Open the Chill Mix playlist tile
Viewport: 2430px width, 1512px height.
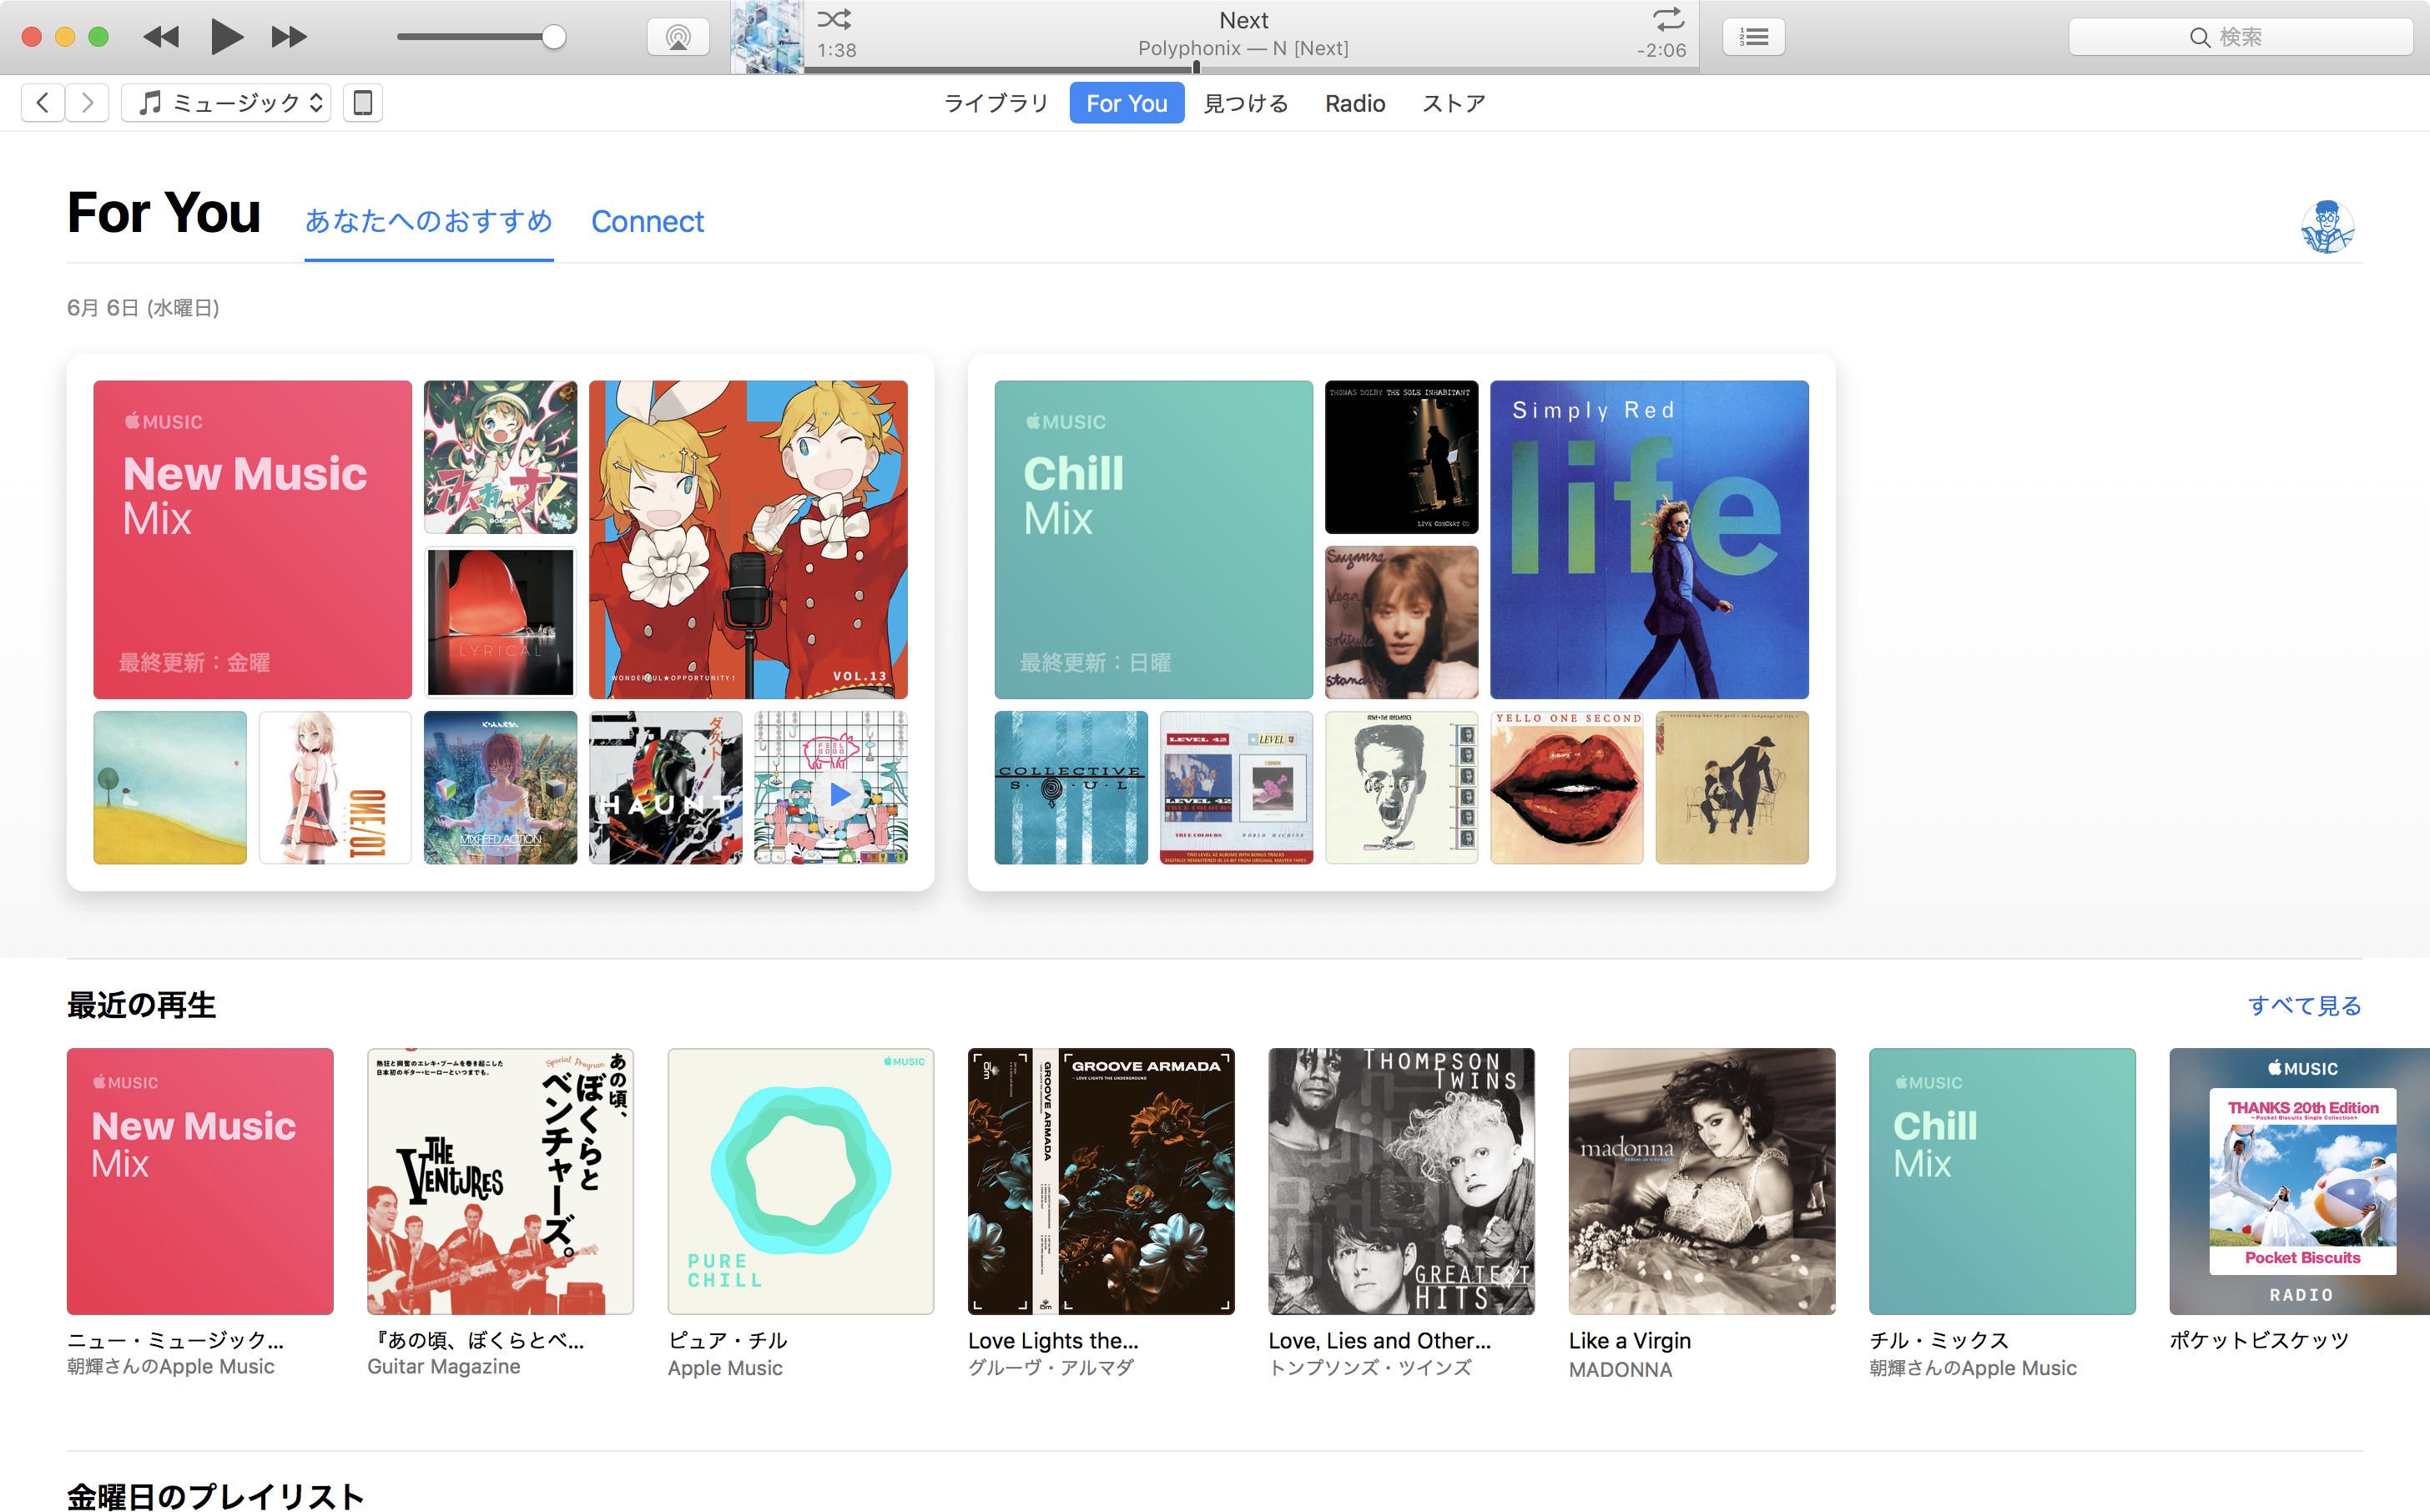[1152, 539]
